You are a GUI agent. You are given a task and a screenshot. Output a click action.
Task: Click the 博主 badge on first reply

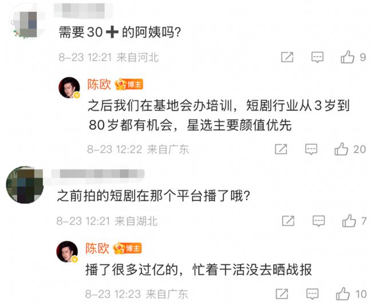click(128, 84)
